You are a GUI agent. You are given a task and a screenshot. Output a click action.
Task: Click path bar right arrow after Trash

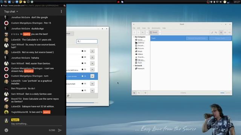(x=160, y=33)
